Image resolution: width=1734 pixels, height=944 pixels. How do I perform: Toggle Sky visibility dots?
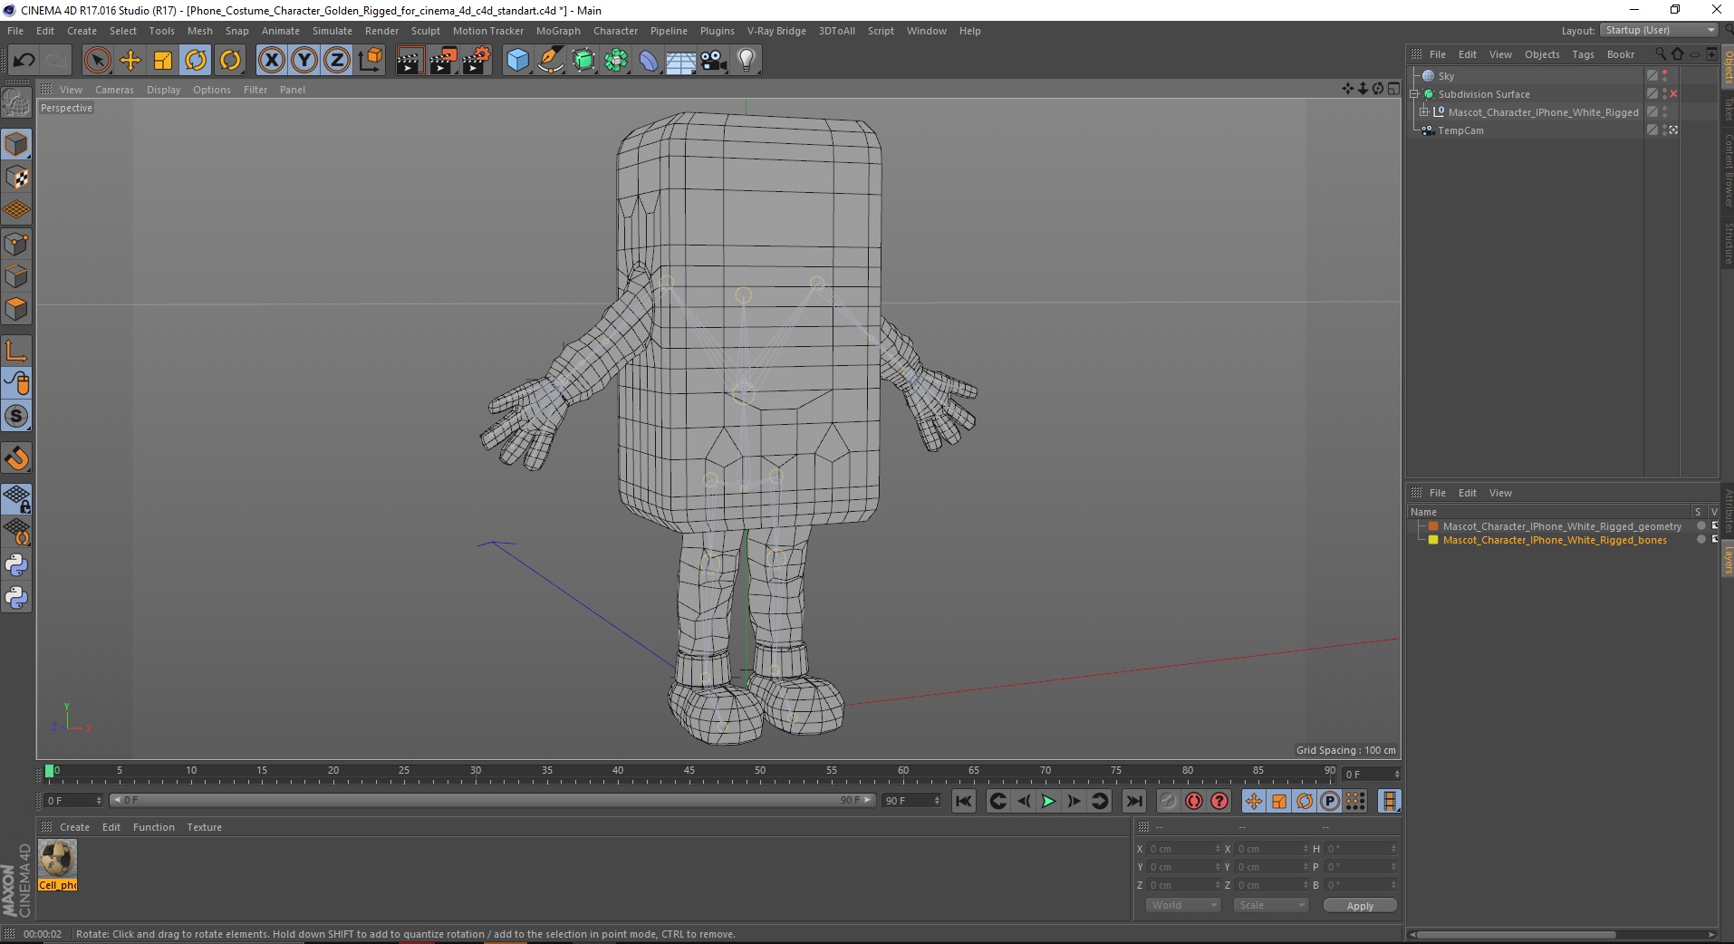pyautogui.click(x=1664, y=76)
